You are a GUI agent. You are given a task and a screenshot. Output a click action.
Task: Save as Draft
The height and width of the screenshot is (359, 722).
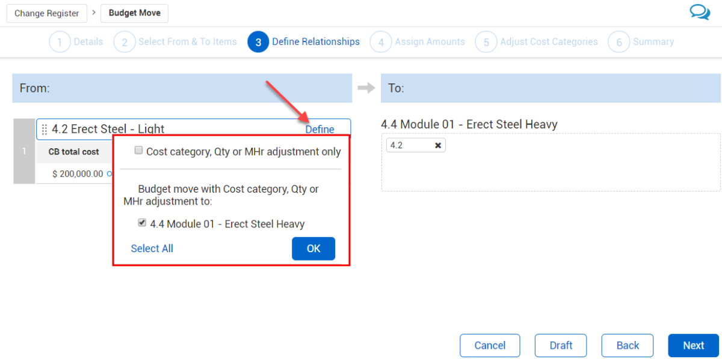pos(561,345)
